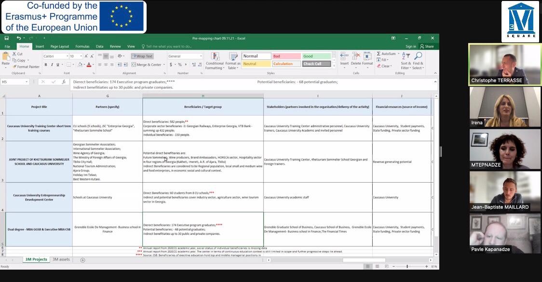Click the Format cells icon

pos(367,56)
